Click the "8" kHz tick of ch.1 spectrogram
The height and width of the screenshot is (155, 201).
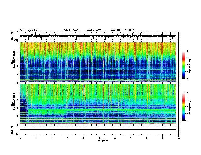click(18, 50)
